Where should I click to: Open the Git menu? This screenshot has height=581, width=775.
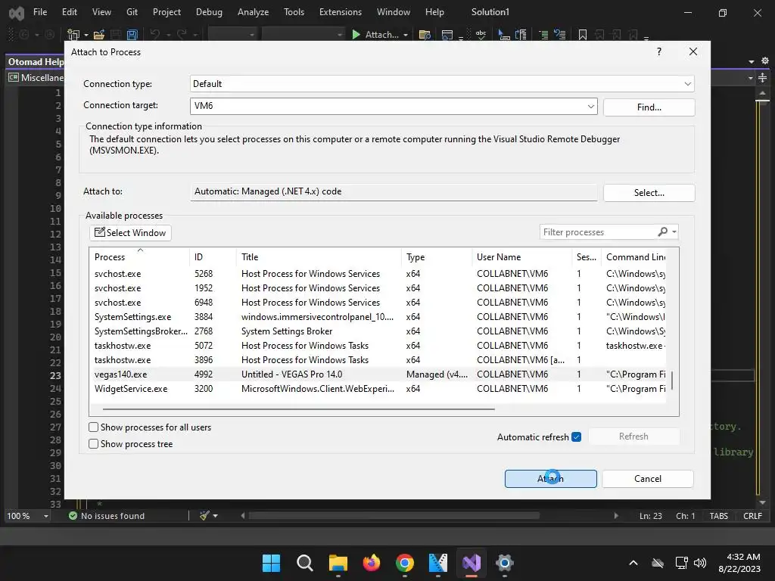point(132,12)
